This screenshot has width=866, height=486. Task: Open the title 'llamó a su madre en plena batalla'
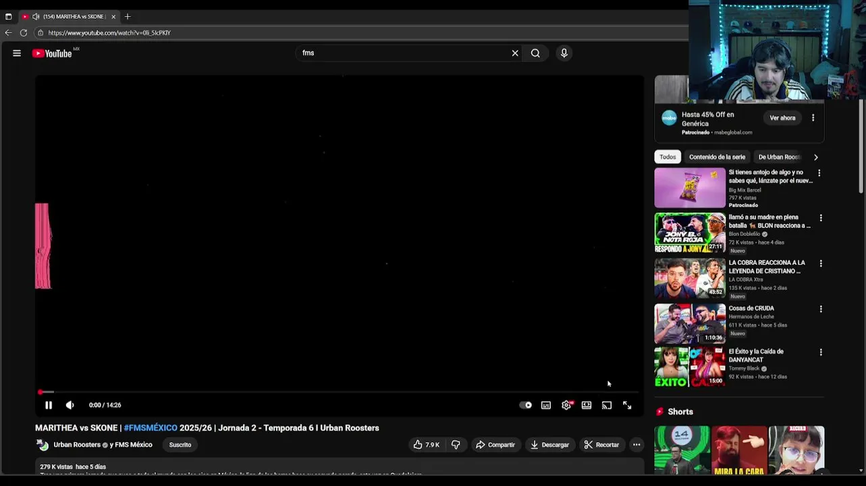[x=769, y=221]
